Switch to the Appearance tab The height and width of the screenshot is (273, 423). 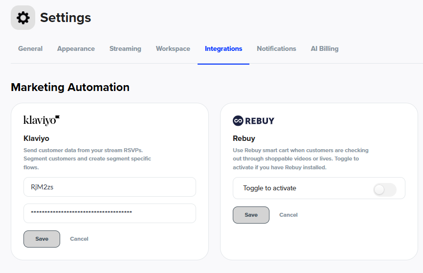(76, 49)
